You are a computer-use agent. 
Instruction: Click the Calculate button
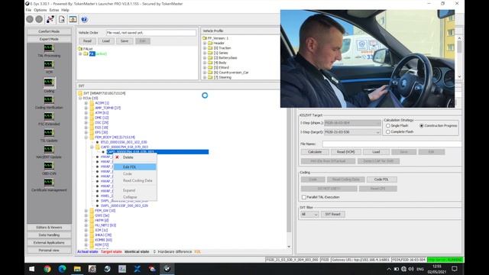point(315,152)
